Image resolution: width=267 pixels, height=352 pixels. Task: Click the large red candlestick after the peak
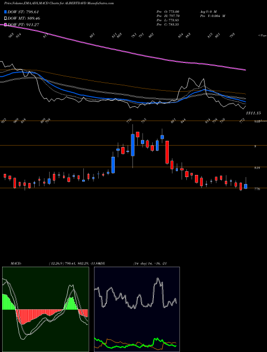point(167,152)
